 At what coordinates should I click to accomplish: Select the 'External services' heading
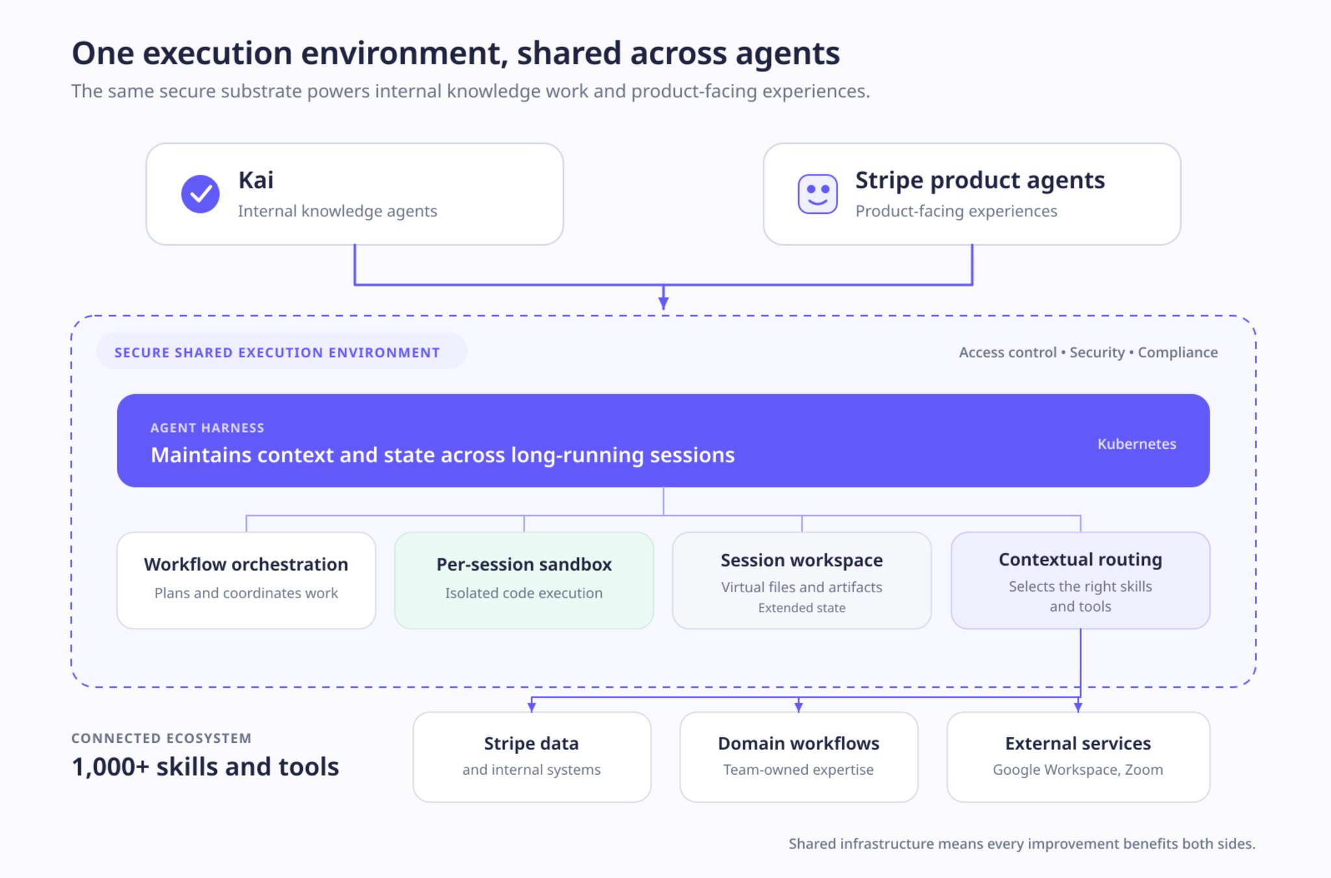pos(1078,743)
